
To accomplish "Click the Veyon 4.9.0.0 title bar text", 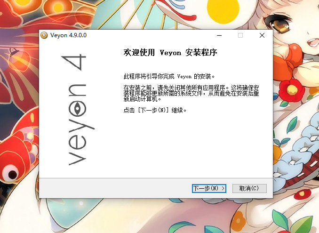I will point(68,35).
